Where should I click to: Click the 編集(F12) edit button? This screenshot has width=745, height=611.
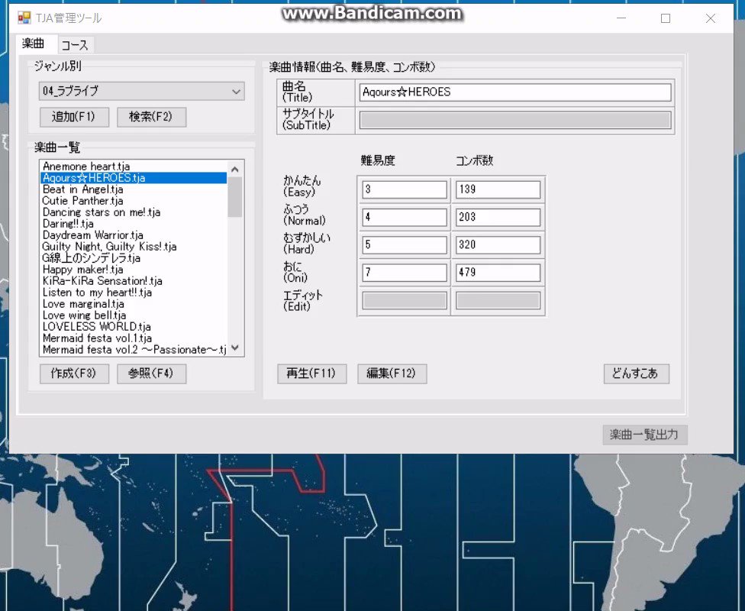pyautogui.click(x=392, y=373)
